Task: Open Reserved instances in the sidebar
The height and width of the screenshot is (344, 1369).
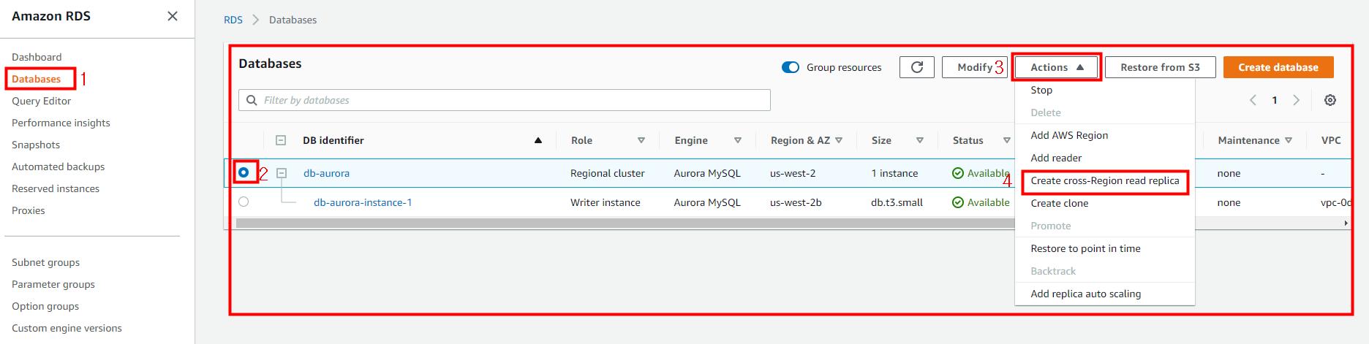Action: 56,188
